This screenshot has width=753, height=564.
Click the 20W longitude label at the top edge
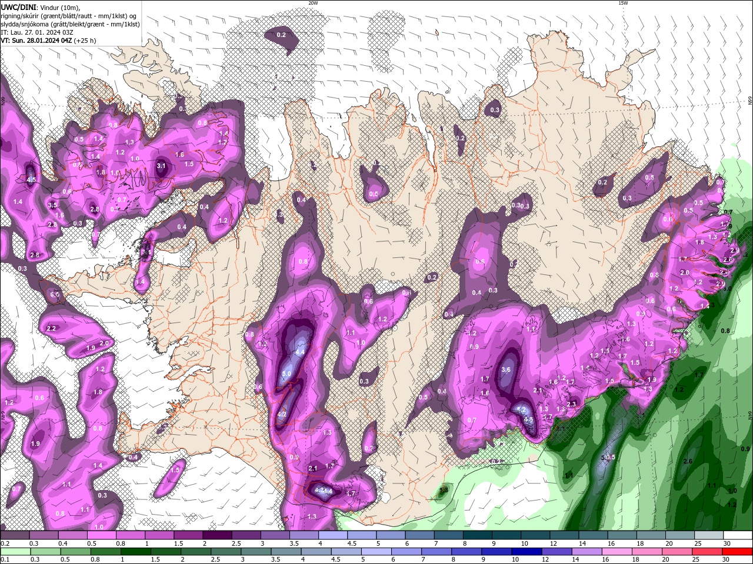click(313, 3)
